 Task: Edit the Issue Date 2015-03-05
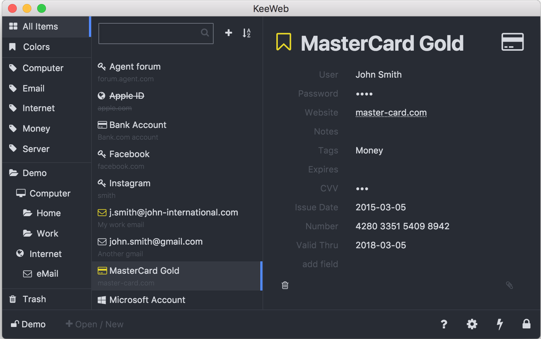[381, 207]
